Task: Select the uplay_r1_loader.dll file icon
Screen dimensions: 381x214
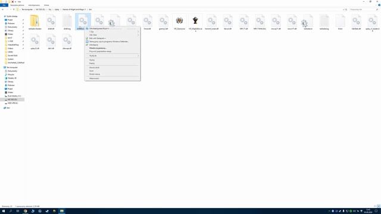Action: (x=372, y=21)
